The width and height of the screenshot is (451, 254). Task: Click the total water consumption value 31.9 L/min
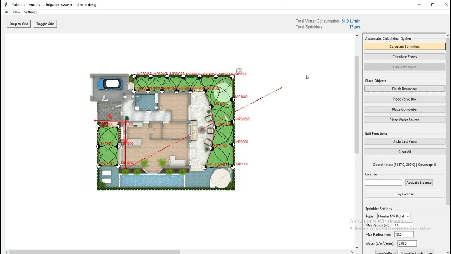coord(351,21)
